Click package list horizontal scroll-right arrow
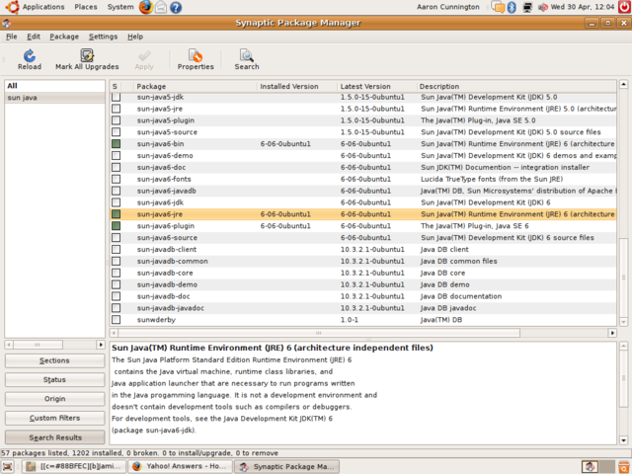This screenshot has height=474, width=632. pyautogui.click(x=612, y=333)
